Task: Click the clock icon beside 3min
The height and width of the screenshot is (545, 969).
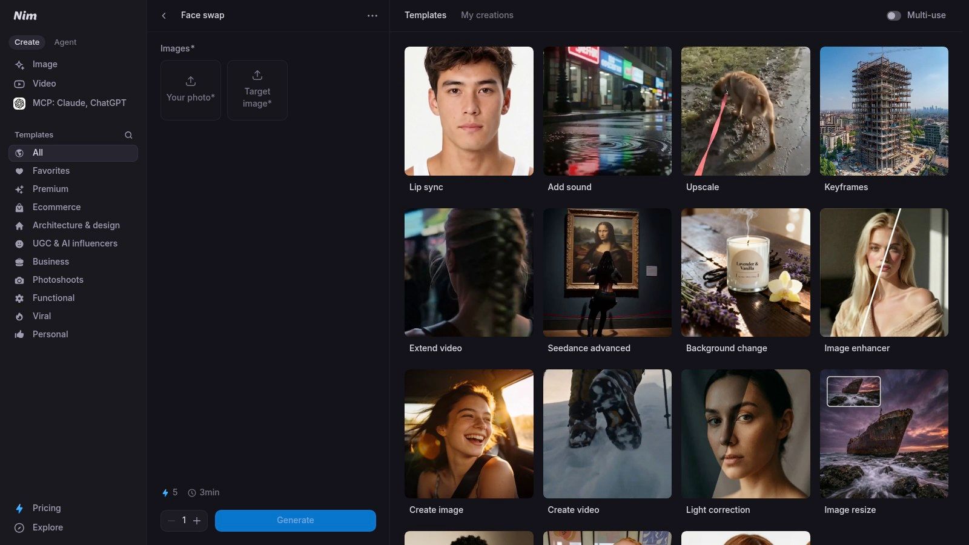Action: (x=192, y=493)
